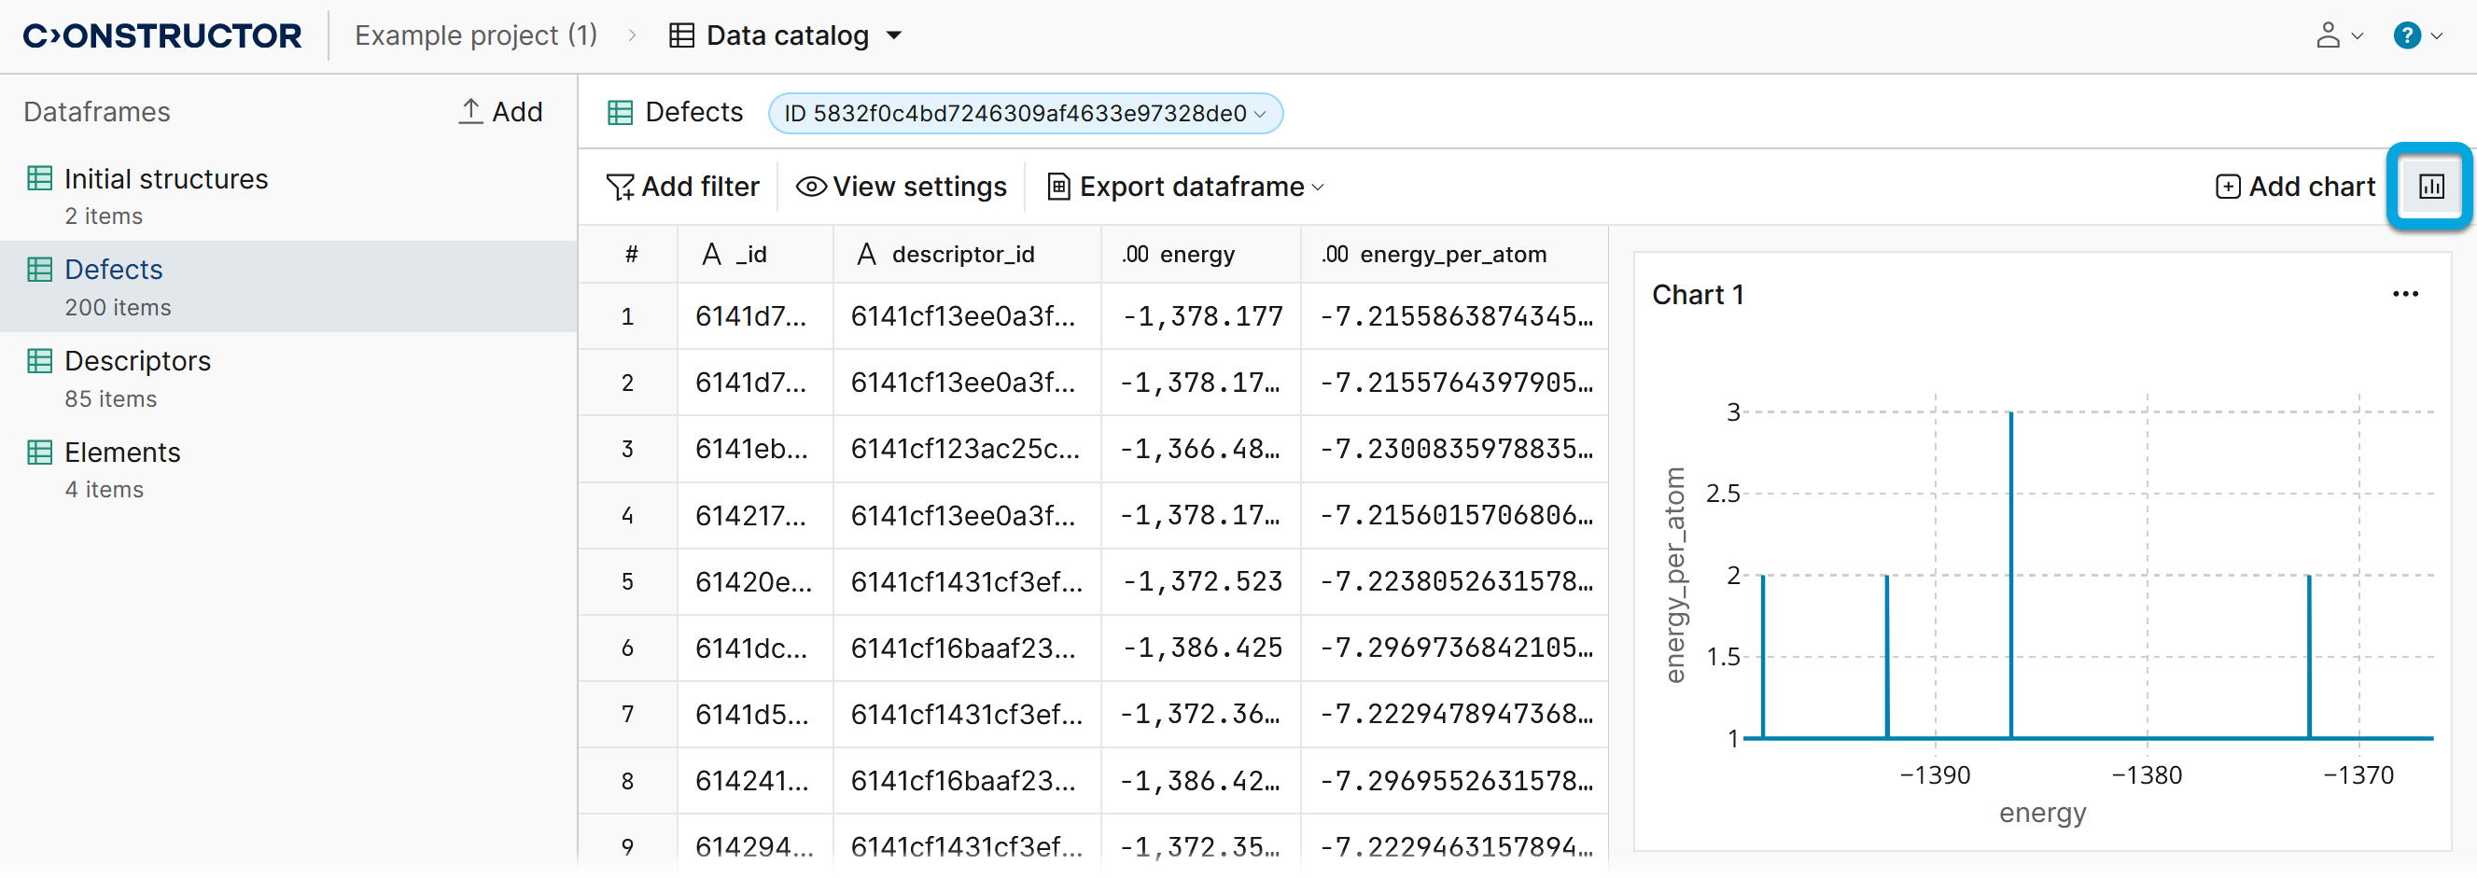This screenshot has width=2477, height=878.
Task: Click the descriptor_id column header
Action: pyautogui.click(x=961, y=254)
